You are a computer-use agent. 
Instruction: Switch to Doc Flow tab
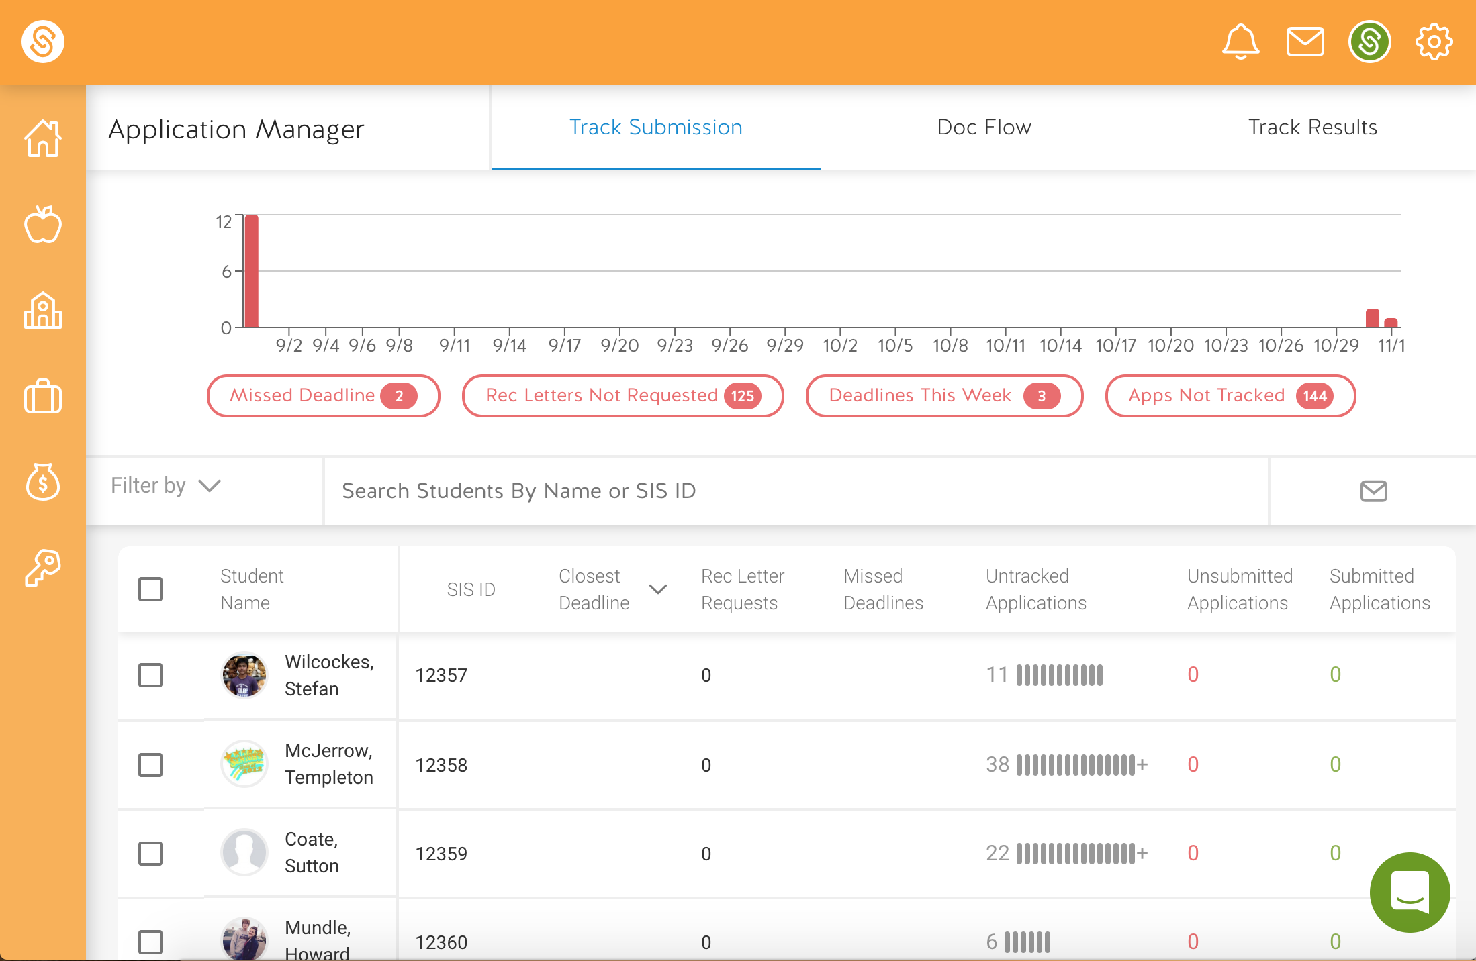[x=984, y=128]
